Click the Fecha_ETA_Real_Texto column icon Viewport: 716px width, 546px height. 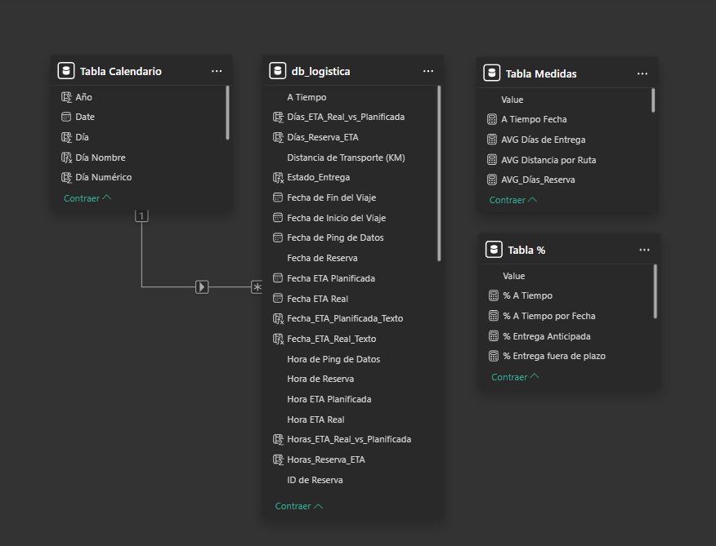point(278,339)
